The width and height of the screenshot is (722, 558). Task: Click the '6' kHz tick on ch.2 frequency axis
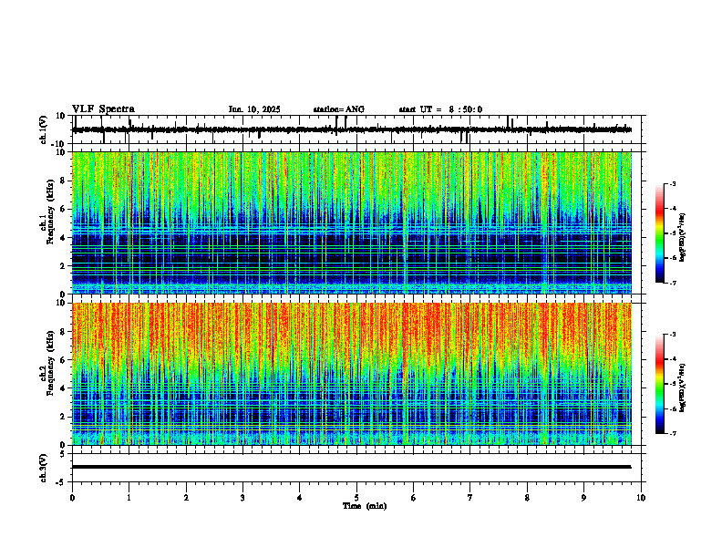tap(64, 360)
